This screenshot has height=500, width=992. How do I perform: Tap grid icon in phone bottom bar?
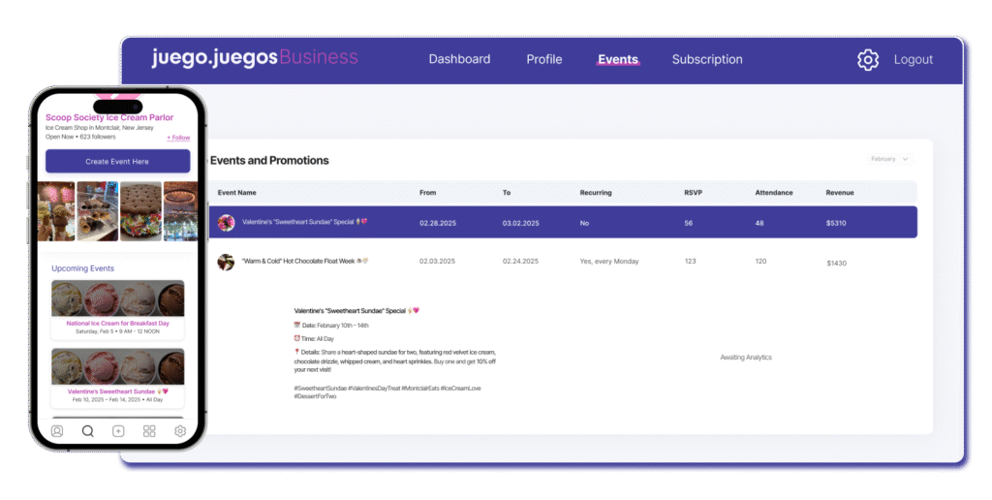click(149, 431)
